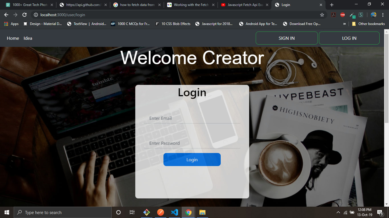Viewport: 389px width, 218px height.
Task: Open 'Android App for Te...' bookmark
Action: (258, 24)
